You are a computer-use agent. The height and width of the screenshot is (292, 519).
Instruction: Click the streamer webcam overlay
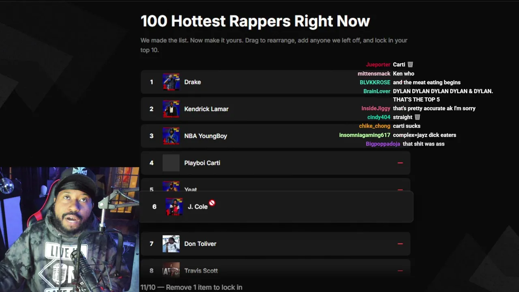69,230
